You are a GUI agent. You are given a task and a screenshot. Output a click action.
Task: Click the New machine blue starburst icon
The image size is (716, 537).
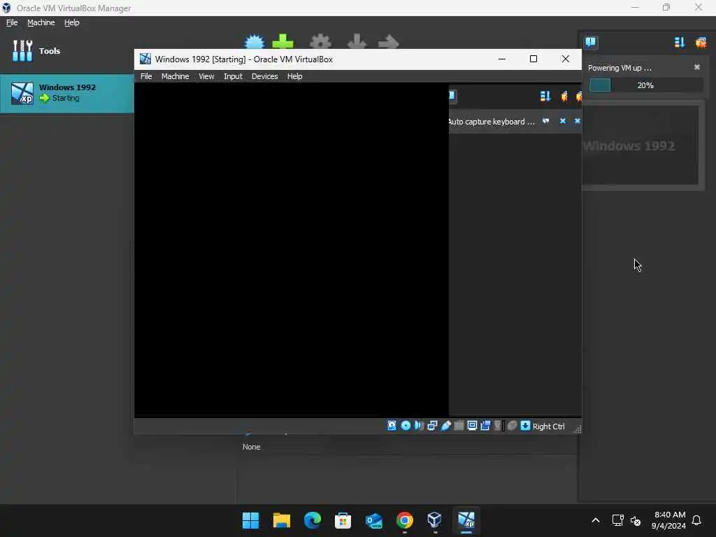point(255,42)
